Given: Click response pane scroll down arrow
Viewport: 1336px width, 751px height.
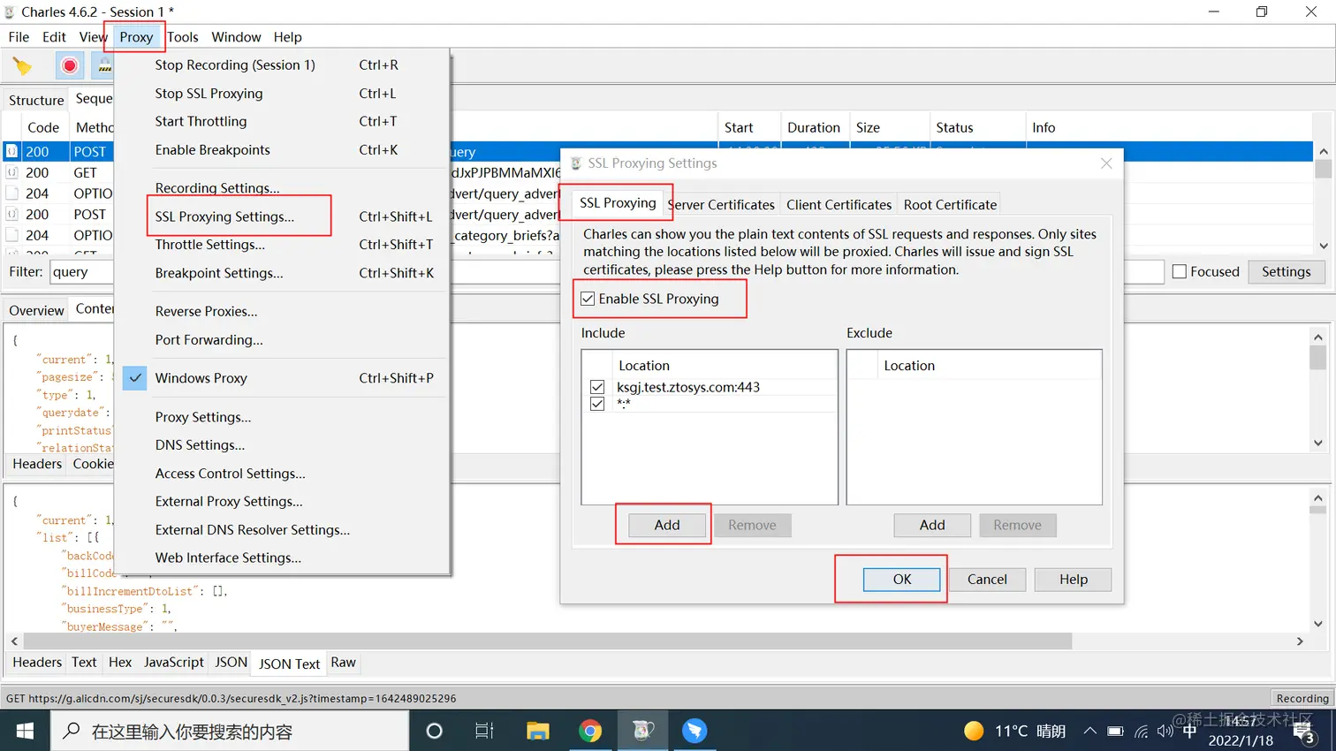Looking at the screenshot, I should click(x=1318, y=624).
